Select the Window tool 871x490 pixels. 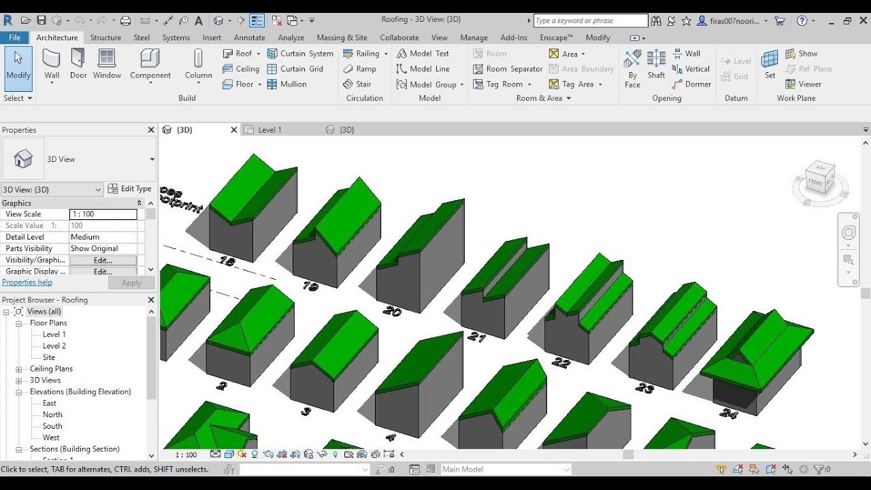click(x=107, y=65)
